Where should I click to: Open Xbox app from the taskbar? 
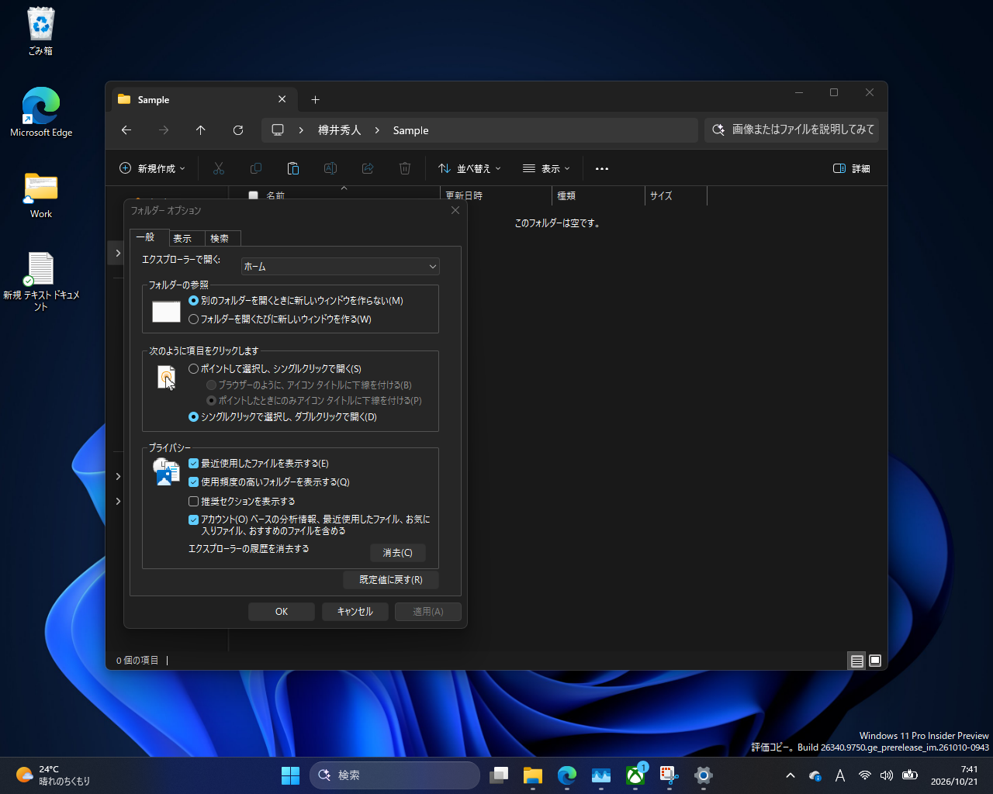point(635,775)
